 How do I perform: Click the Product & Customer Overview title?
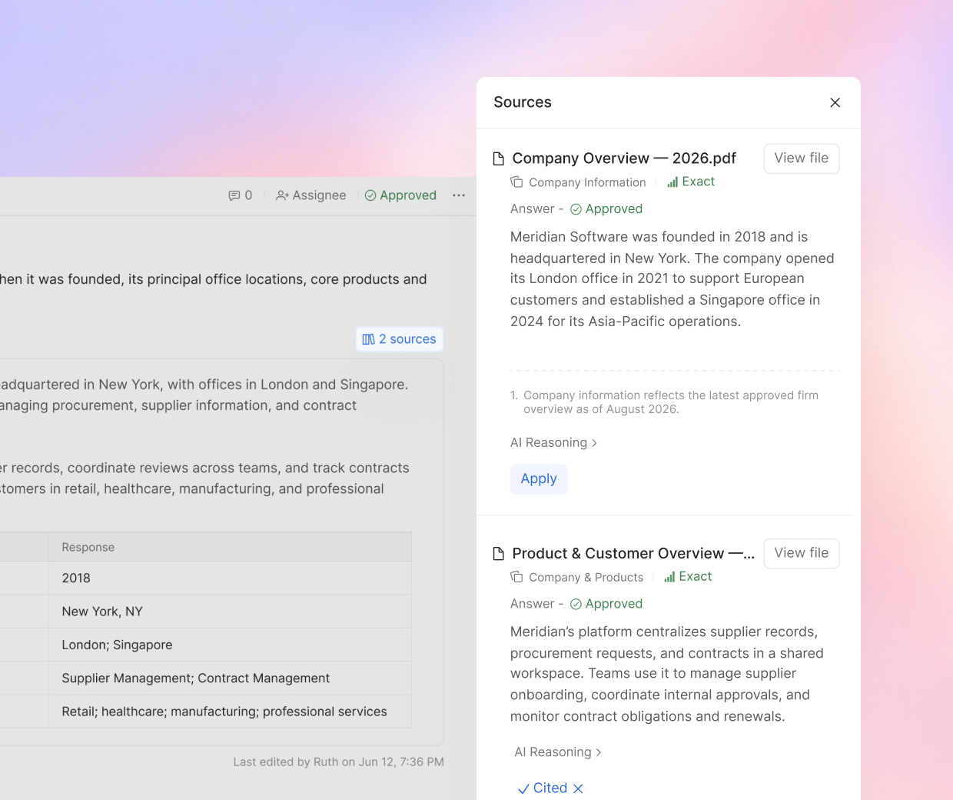tap(633, 553)
